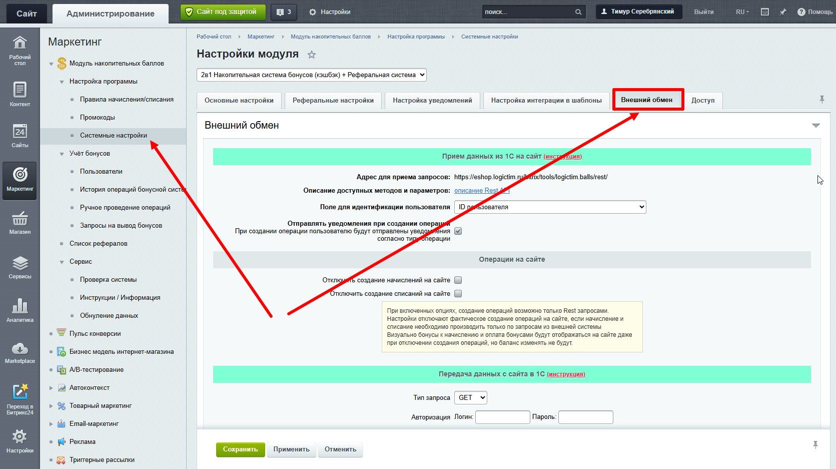
Task: Collapse the Учёт бонусов tree node
Action: point(62,154)
